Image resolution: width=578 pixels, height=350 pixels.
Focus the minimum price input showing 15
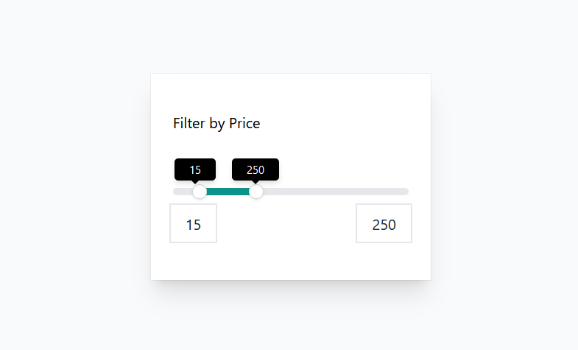click(193, 224)
